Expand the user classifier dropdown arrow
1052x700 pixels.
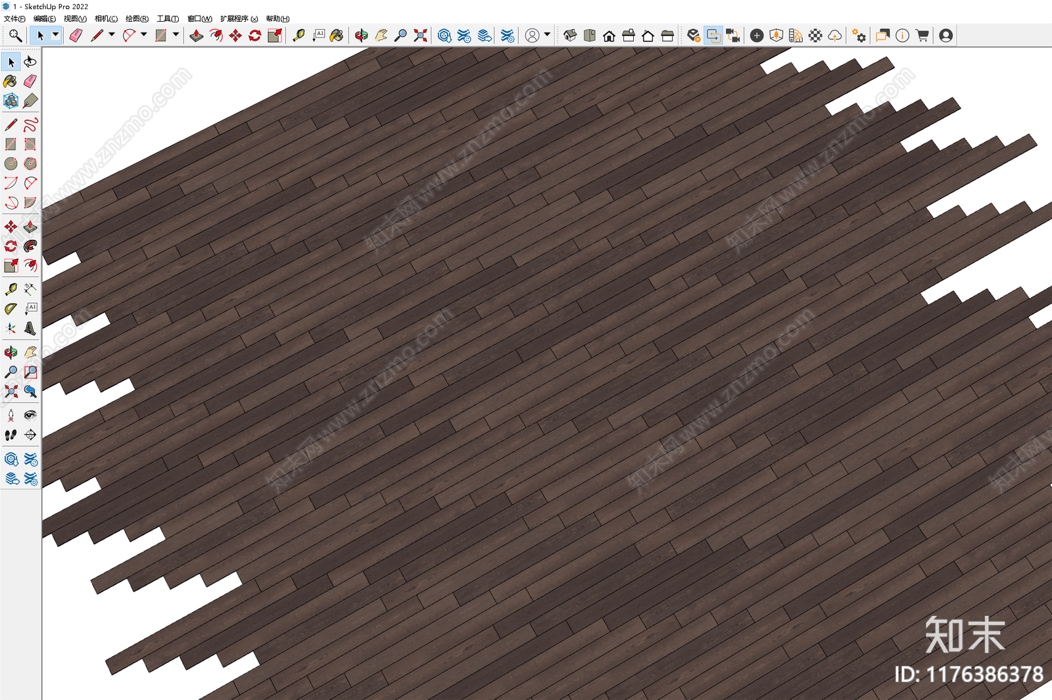point(547,35)
